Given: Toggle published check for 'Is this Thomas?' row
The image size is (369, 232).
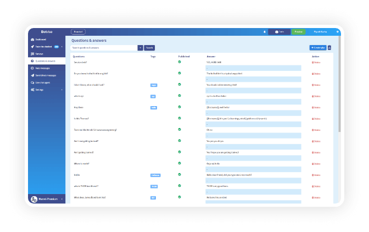Looking at the screenshot, I should pos(180,118).
